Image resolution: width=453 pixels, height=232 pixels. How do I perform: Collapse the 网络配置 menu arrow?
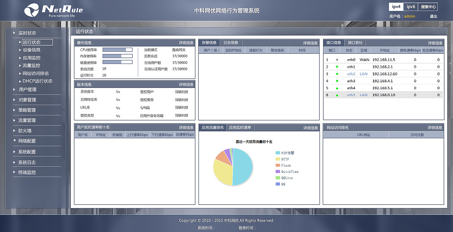[x=14, y=141]
